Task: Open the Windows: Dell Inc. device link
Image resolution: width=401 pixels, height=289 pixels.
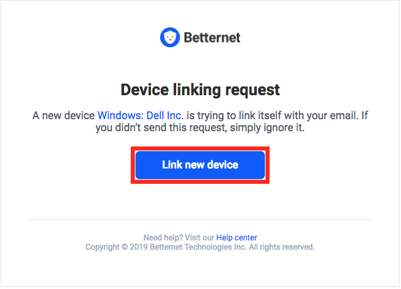Action: (141, 115)
